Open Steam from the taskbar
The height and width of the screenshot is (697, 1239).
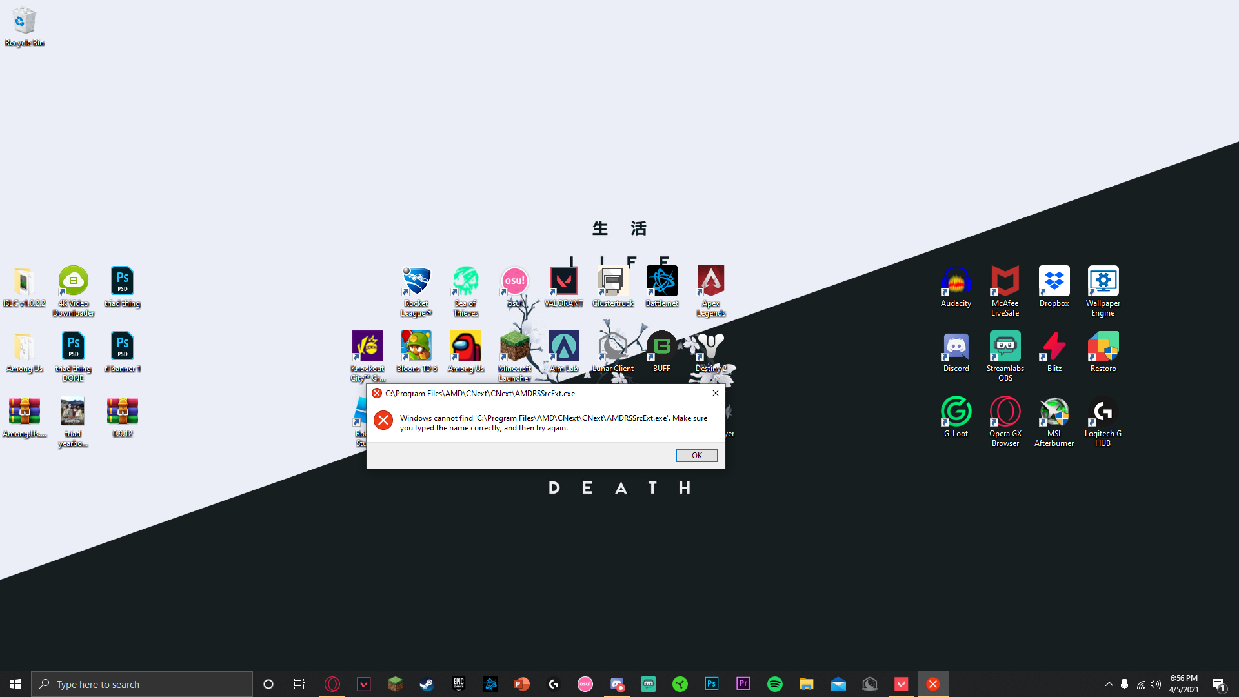(427, 684)
